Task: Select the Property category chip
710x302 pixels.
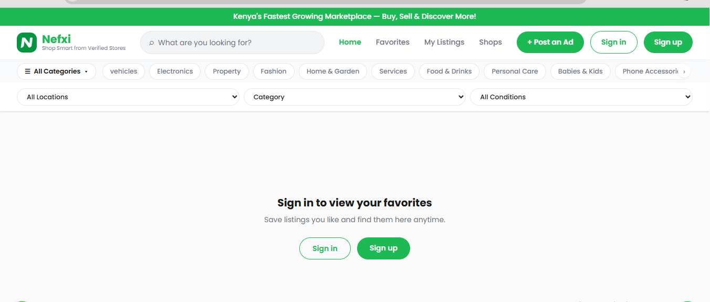Action: pyautogui.click(x=227, y=71)
